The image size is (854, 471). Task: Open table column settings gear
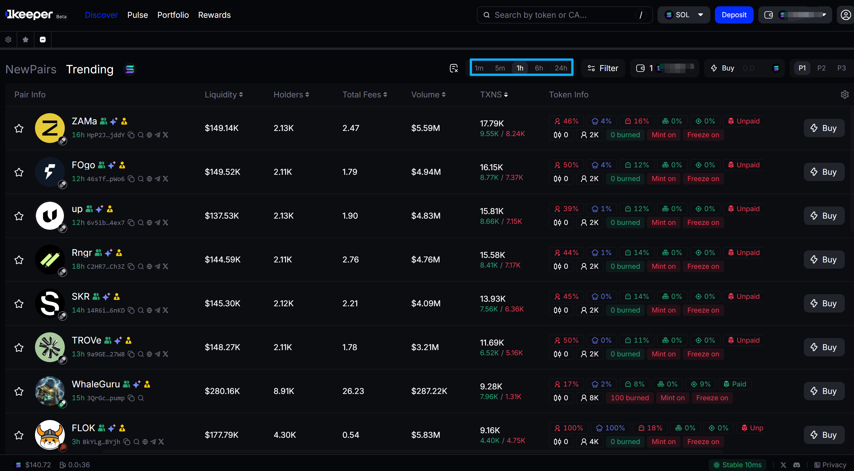[x=844, y=95]
